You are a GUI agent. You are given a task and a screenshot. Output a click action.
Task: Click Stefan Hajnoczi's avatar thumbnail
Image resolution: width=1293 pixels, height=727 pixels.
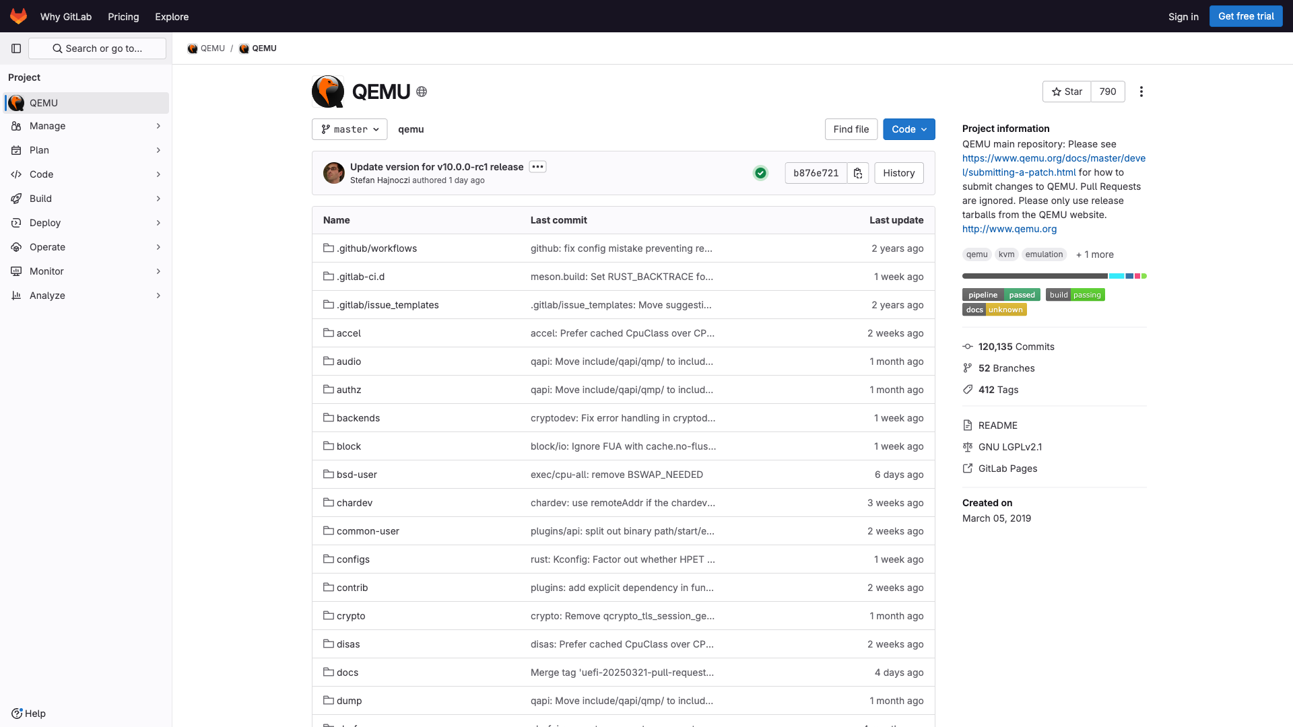click(334, 173)
